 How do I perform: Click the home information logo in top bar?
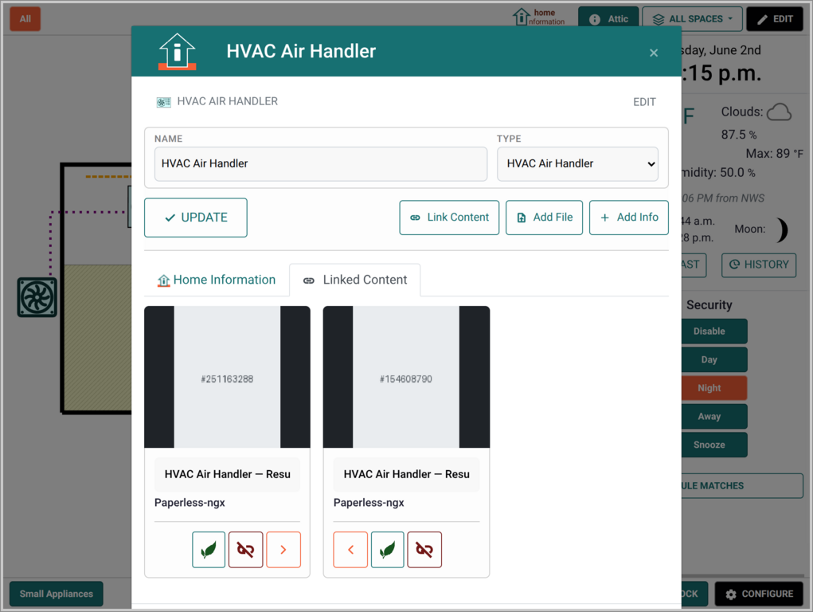539,17
